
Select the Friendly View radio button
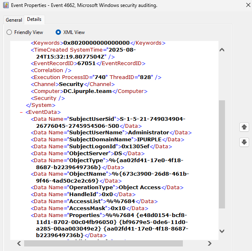coord(9,32)
